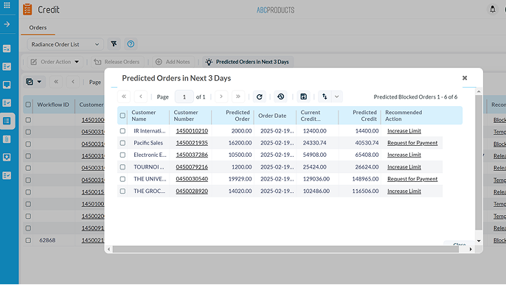Go to previous page in background orders grid
Image resolution: width=506 pixels, height=285 pixels.
pyautogui.click(x=73, y=82)
